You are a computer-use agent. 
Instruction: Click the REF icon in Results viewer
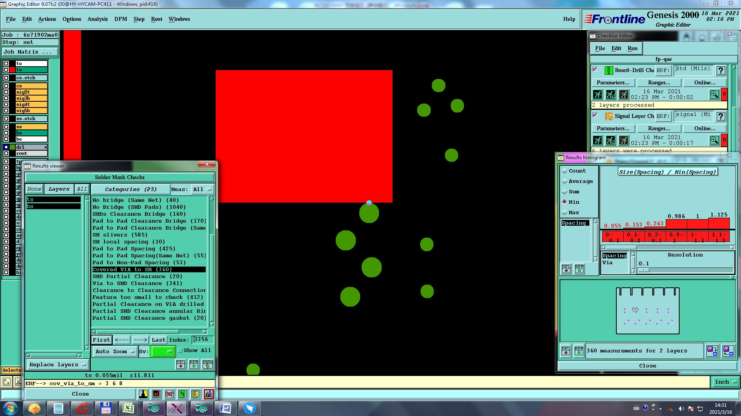194,364
